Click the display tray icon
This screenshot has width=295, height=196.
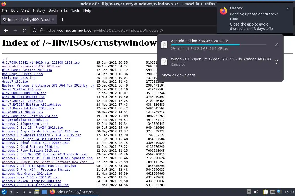click(x=273, y=192)
